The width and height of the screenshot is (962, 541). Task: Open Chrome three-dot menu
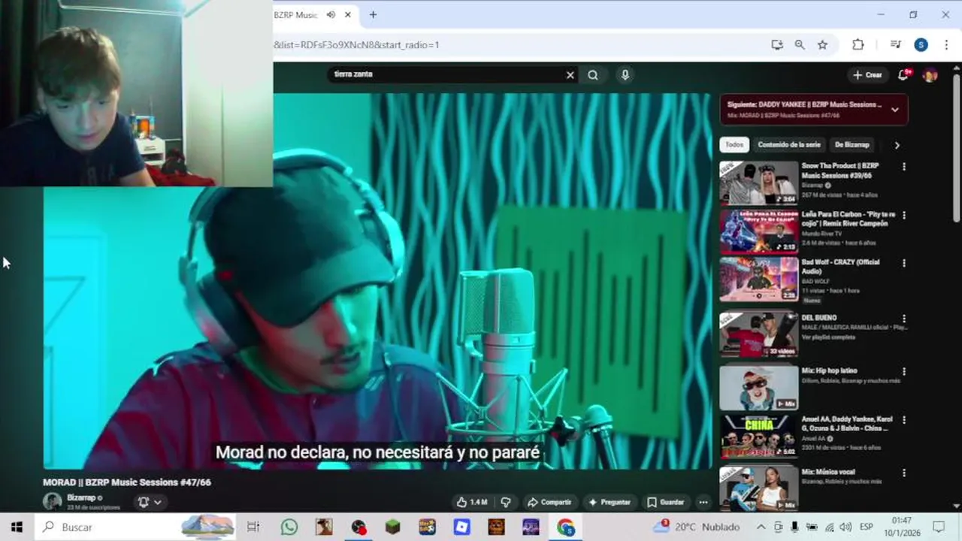click(946, 45)
